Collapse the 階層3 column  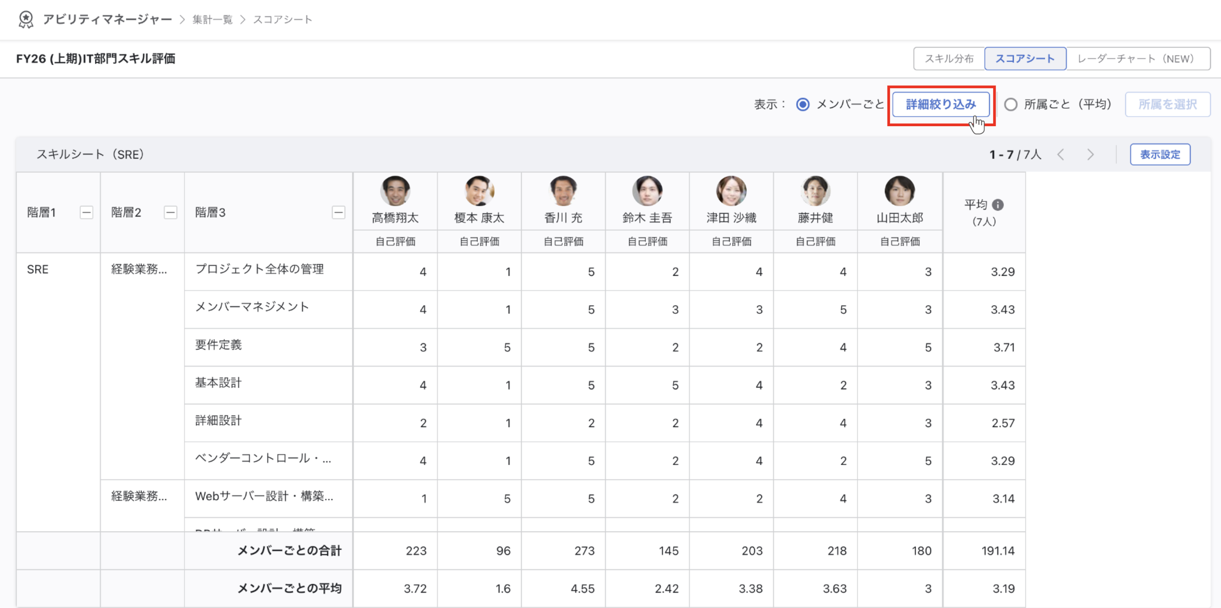tap(339, 212)
